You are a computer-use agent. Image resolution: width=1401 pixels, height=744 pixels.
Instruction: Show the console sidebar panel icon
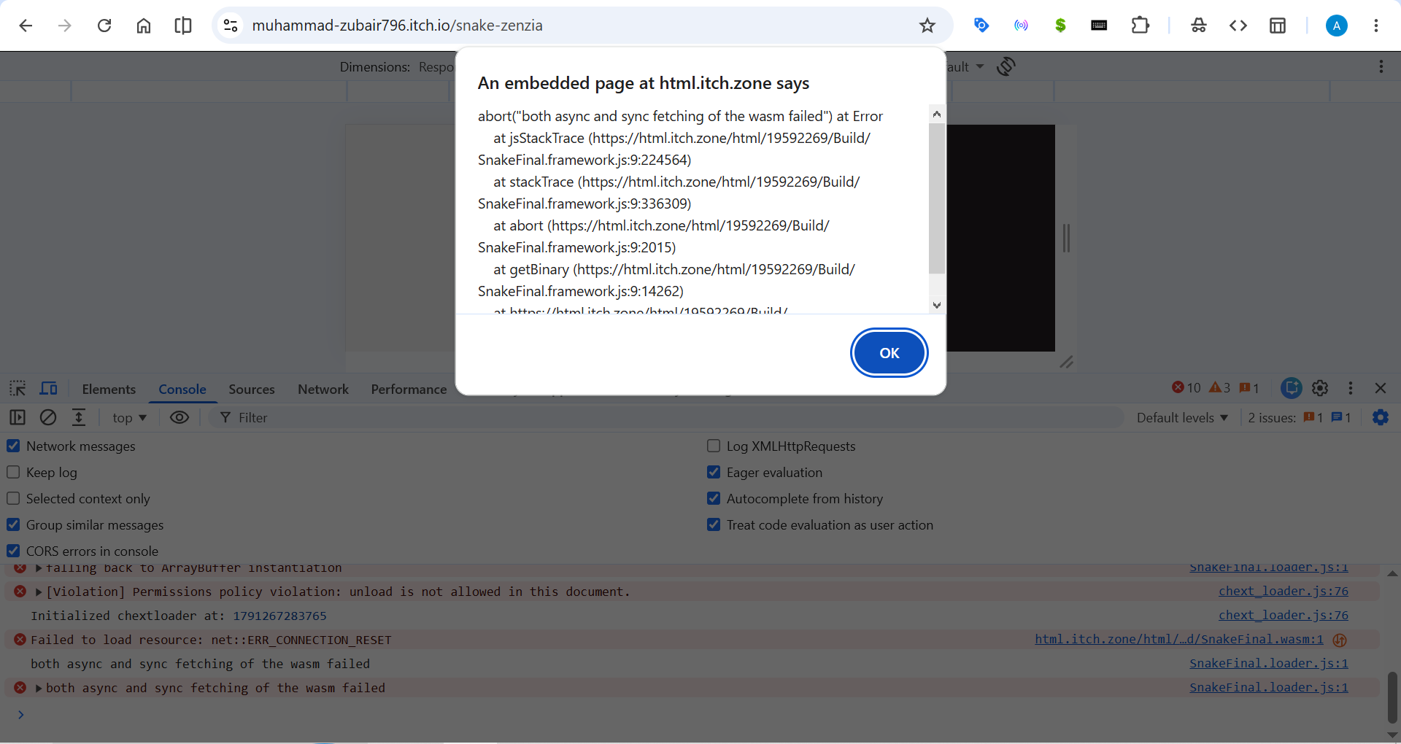pyautogui.click(x=18, y=417)
